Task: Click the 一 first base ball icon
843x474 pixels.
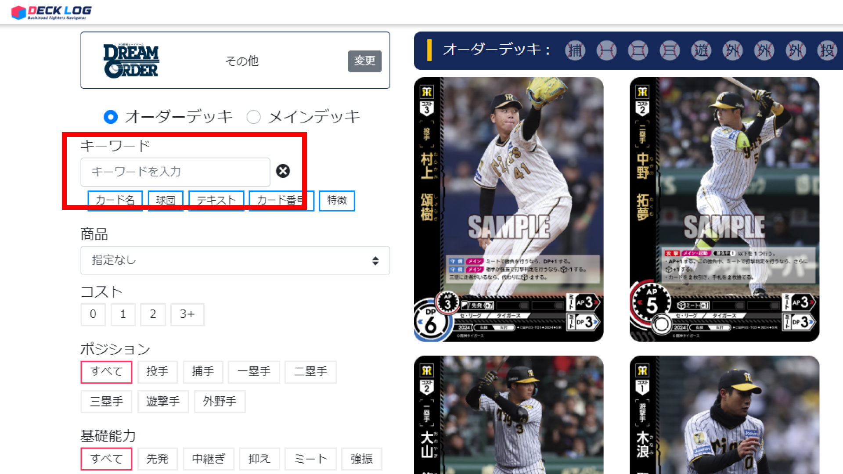Action: [606, 50]
